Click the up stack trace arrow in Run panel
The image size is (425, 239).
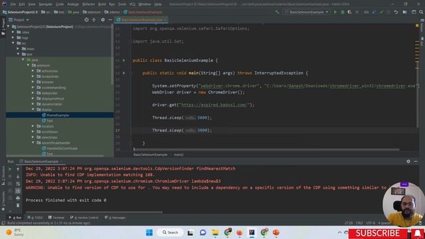pos(18,169)
